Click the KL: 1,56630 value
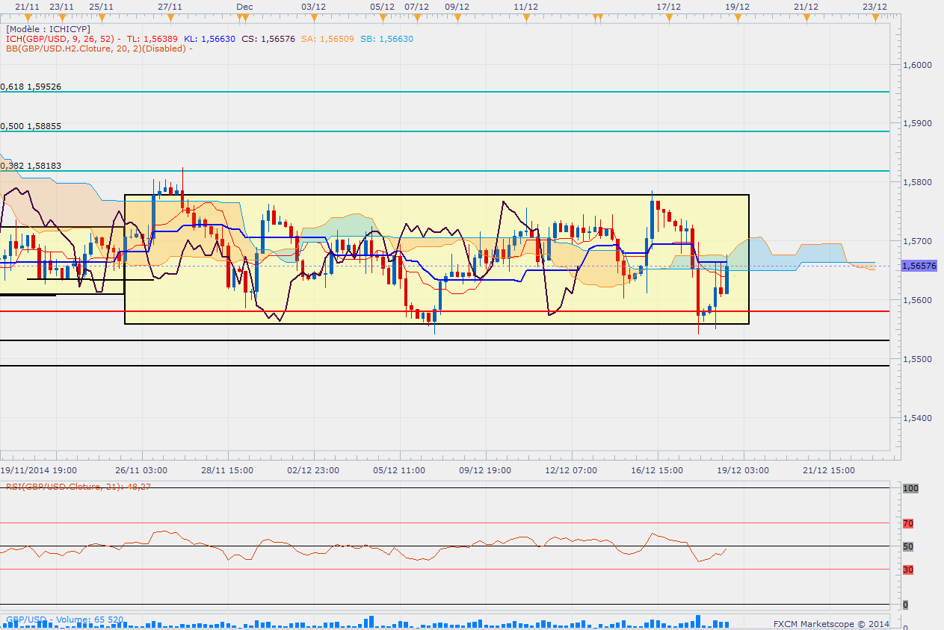The height and width of the screenshot is (630, 944). (209, 39)
